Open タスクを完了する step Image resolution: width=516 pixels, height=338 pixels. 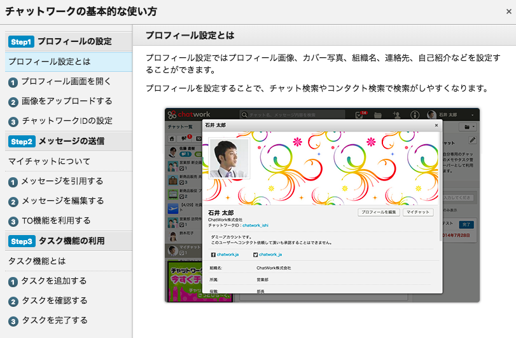tap(69, 321)
